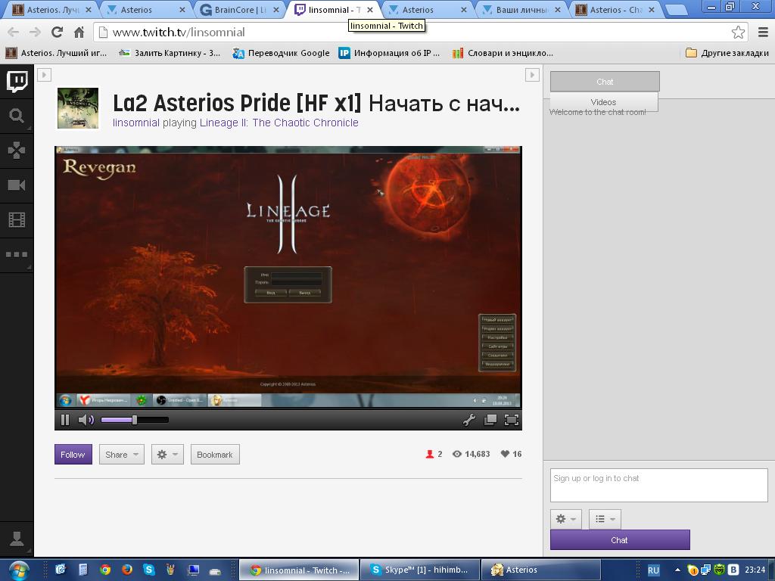Select the Chat tab
Screen dimensions: 775x581
(x=605, y=82)
